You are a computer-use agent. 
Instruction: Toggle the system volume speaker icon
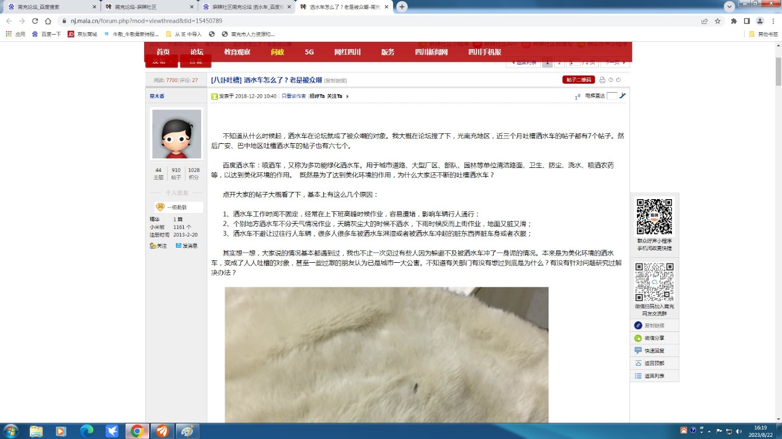(x=739, y=431)
